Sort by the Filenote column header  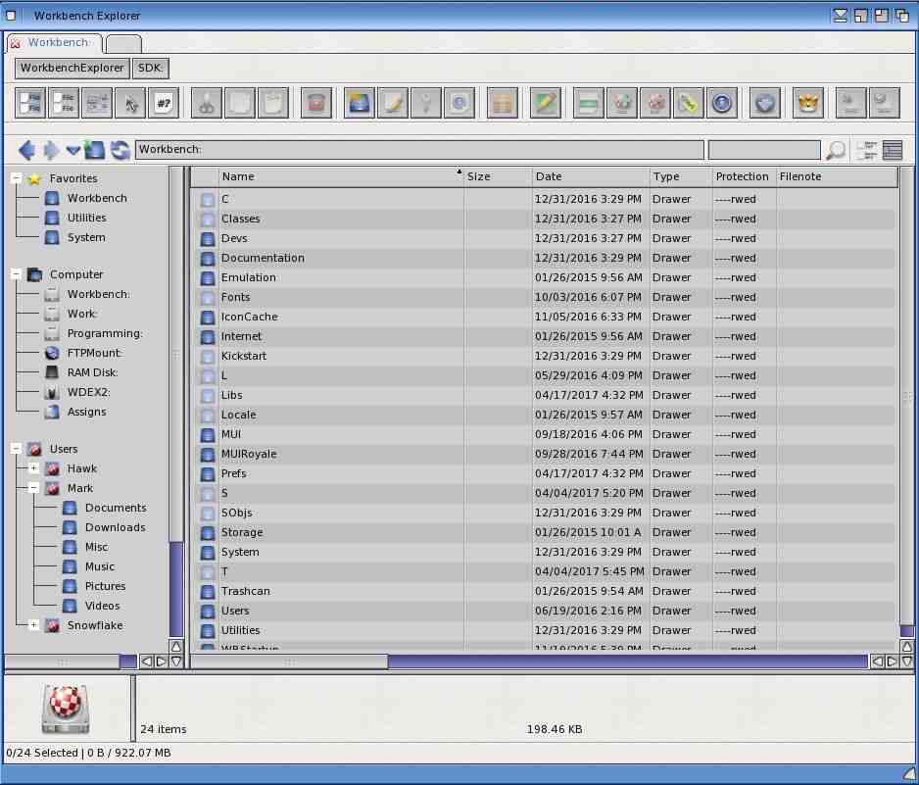pos(837,176)
